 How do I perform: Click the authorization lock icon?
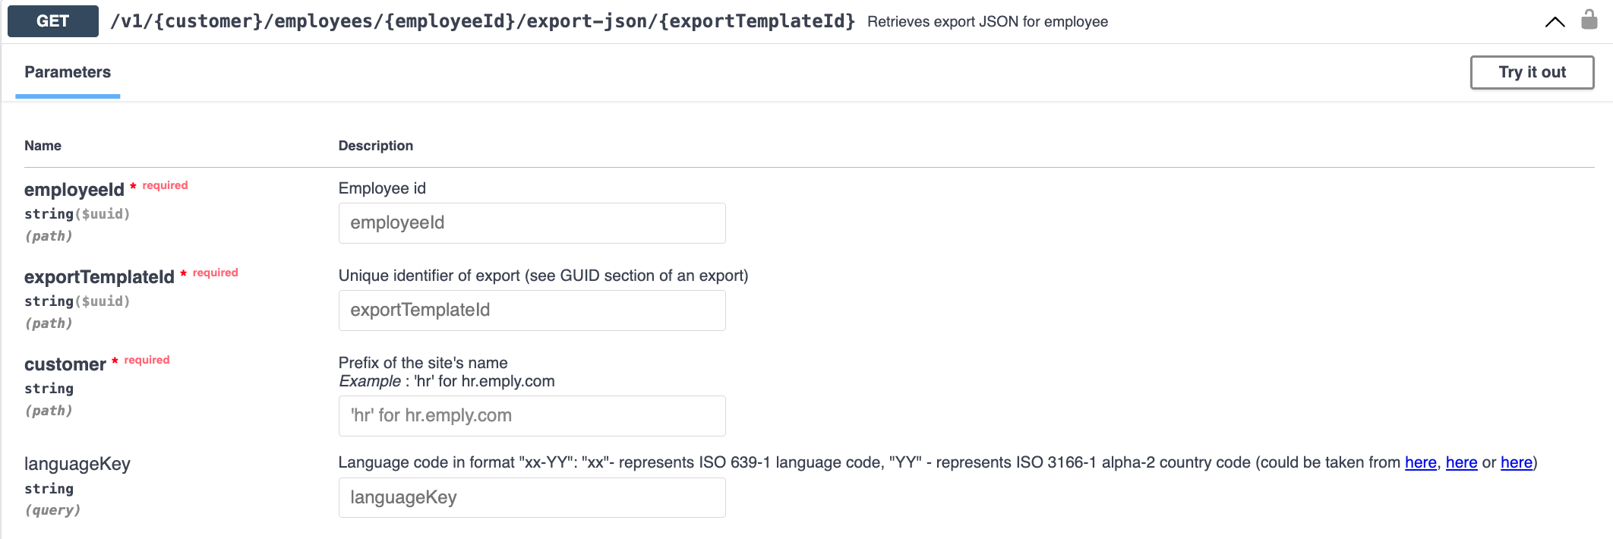(1589, 20)
